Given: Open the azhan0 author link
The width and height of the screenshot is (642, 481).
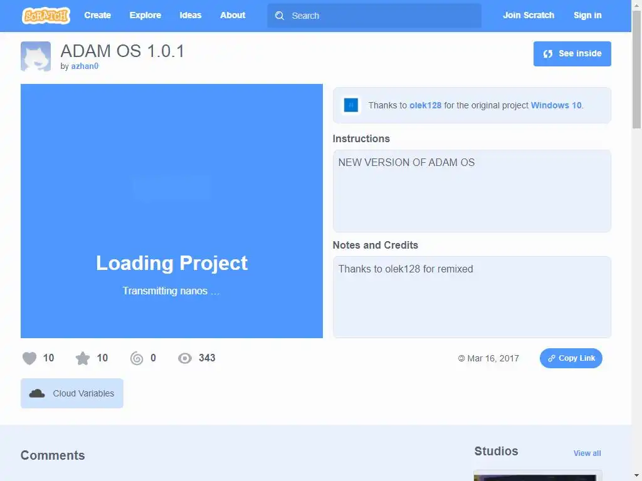Looking at the screenshot, I should [85, 66].
